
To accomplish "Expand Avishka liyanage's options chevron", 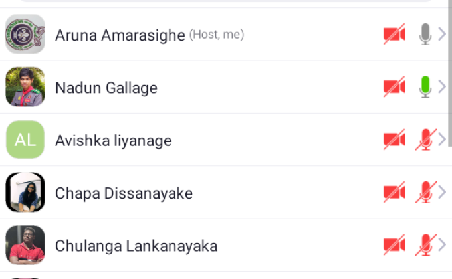I will (442, 140).
